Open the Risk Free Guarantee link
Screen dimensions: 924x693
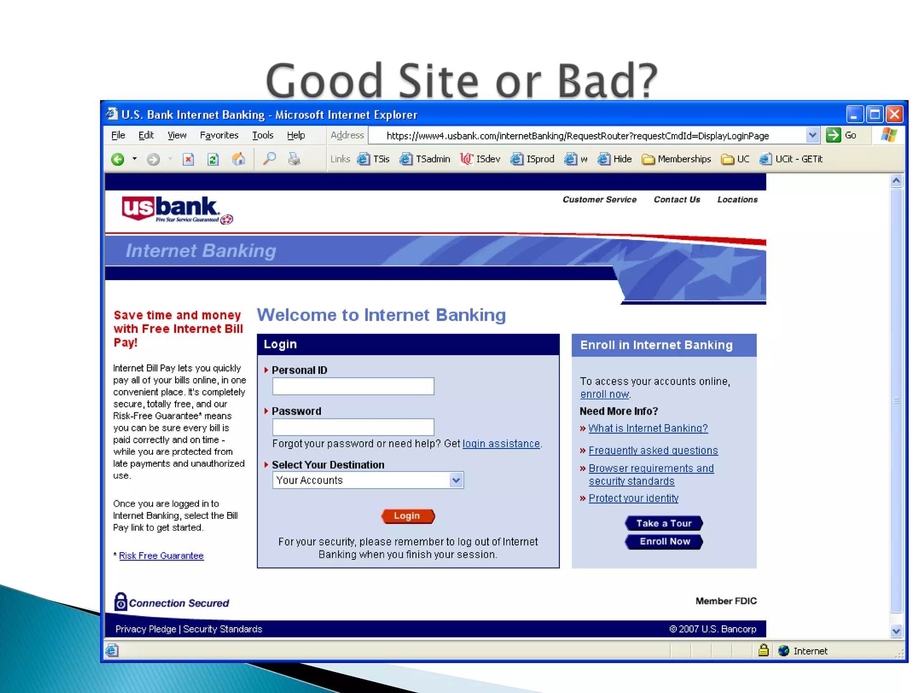pos(161,556)
